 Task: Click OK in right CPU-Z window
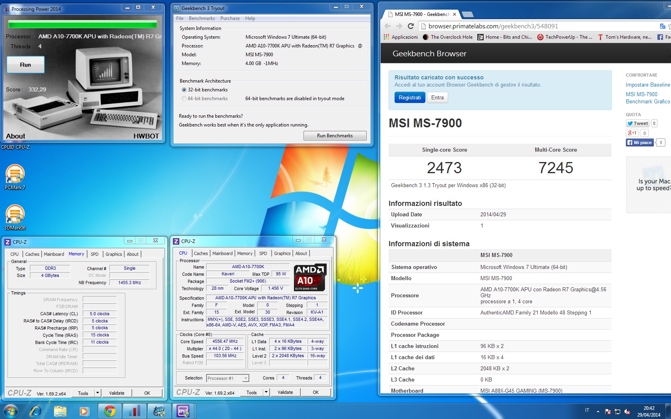point(316,392)
